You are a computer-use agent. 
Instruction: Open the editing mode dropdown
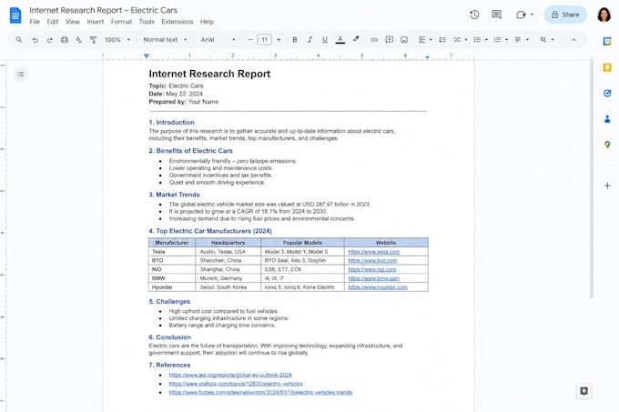pyautogui.click(x=547, y=40)
